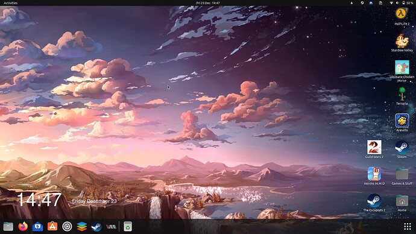Open the Activities overview
The image size is (416, 234).
click(11, 3)
